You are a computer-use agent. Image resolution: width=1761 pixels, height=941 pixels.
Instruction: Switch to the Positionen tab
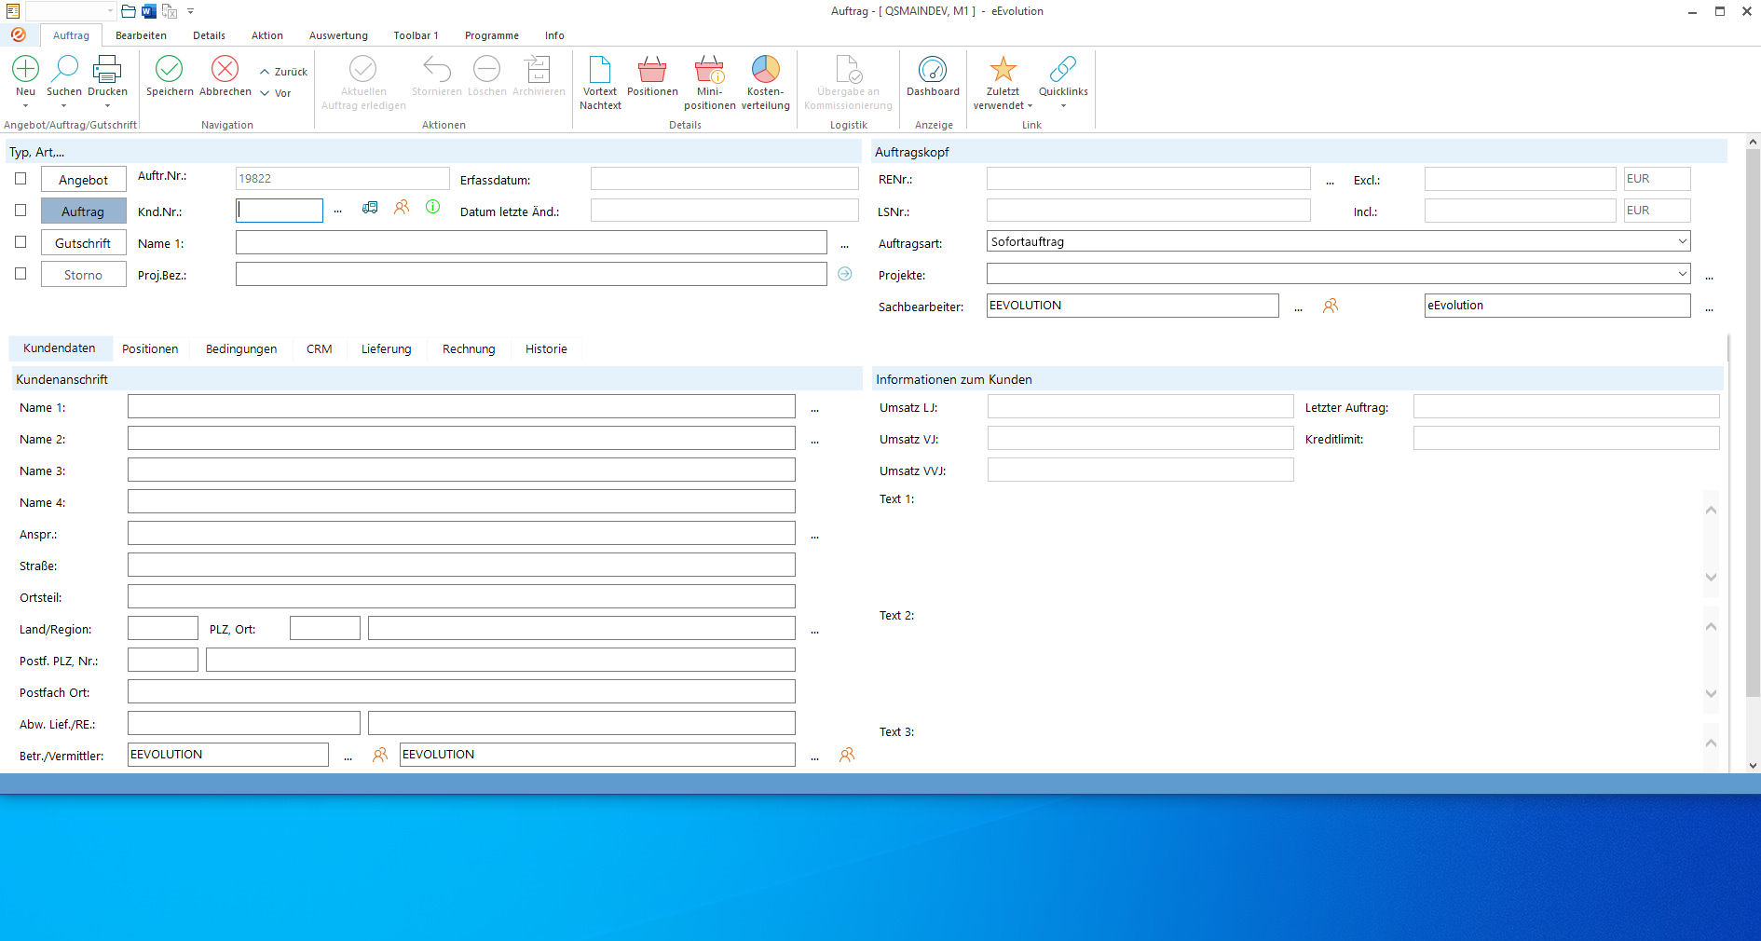pyautogui.click(x=150, y=348)
